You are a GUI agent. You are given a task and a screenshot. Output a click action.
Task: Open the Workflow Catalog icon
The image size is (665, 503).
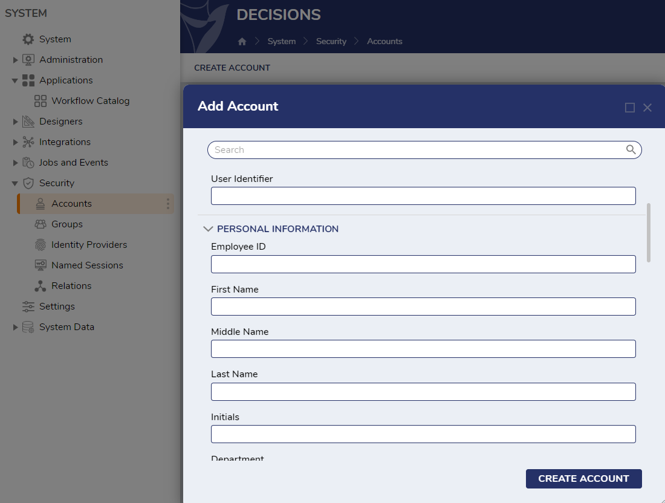tap(41, 100)
